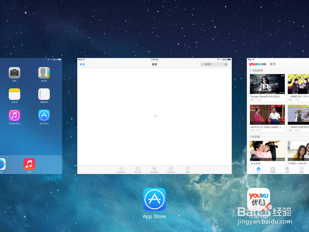The height and width of the screenshot is (232, 309).
Task: Click the 为我推荐 section heading in Youku
Action: click(257, 71)
